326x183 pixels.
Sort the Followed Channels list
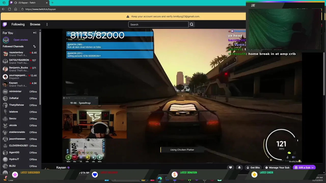[34, 47]
